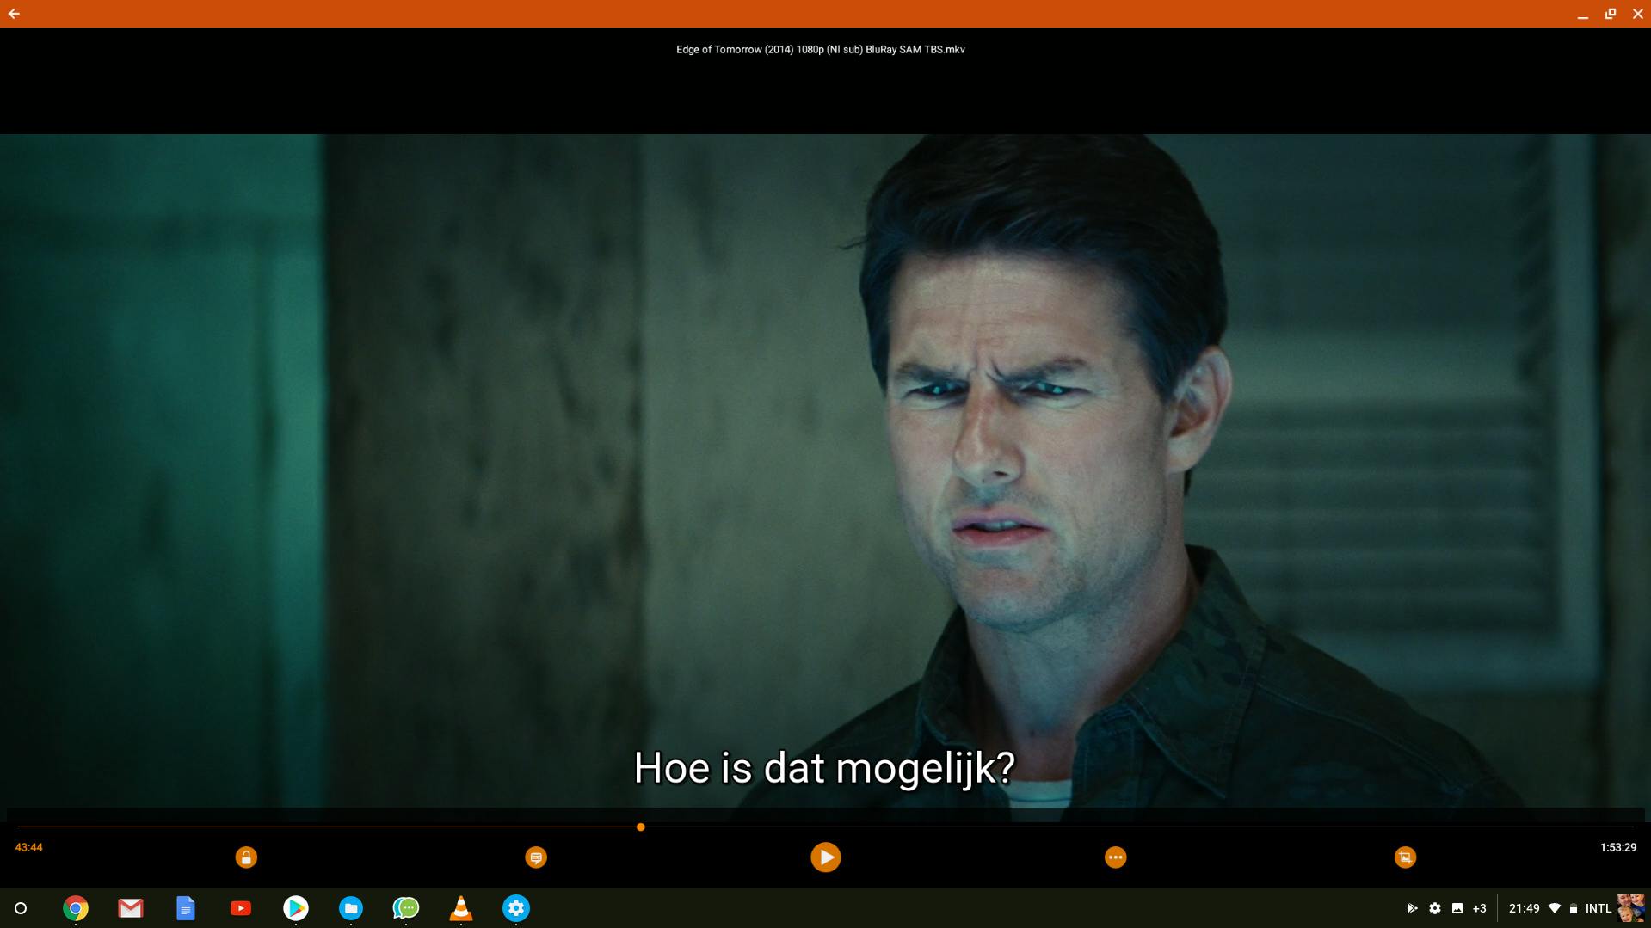Start YouTube from the shelf

240,908
